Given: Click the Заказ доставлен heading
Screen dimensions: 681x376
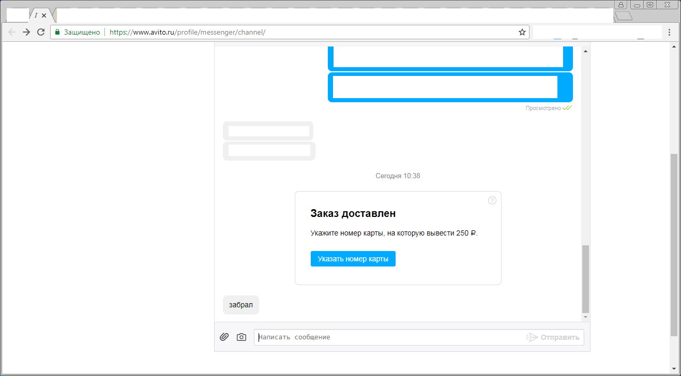Looking at the screenshot, I should point(353,213).
